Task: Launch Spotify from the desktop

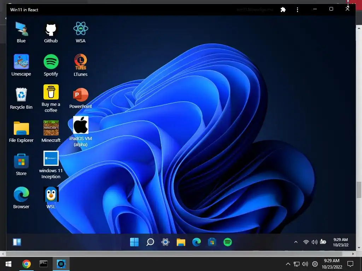Action: point(51,65)
